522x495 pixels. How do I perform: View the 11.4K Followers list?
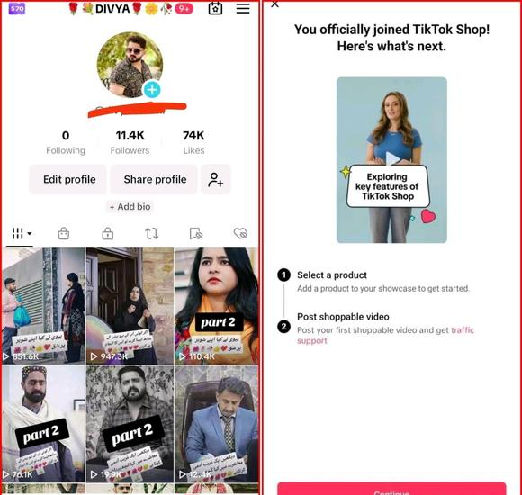[130, 142]
